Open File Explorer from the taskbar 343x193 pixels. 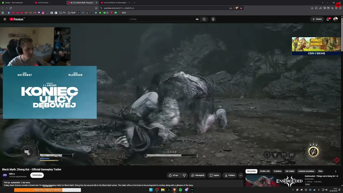[163, 190]
